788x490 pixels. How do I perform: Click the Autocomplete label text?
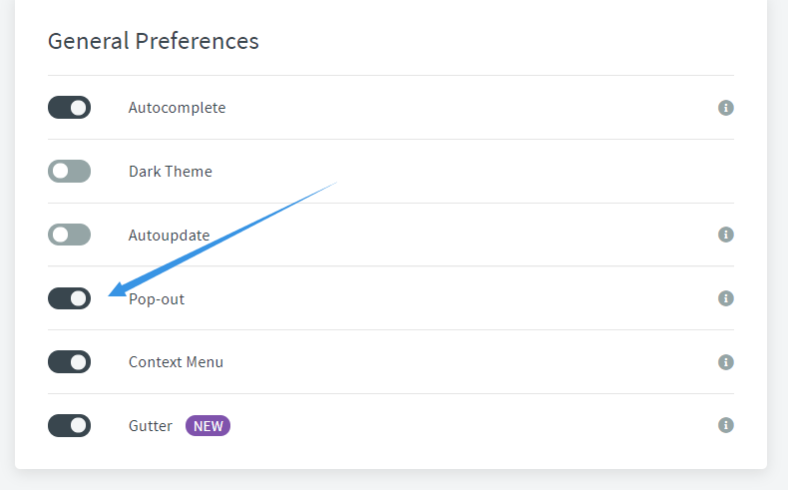coord(177,108)
